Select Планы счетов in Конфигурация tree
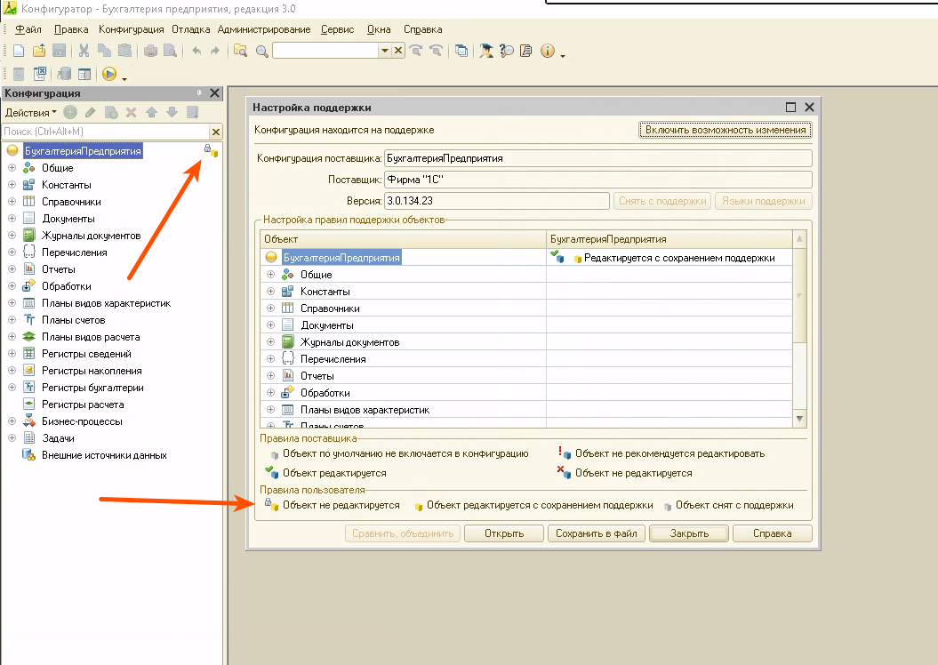The width and height of the screenshot is (938, 665). coord(73,320)
